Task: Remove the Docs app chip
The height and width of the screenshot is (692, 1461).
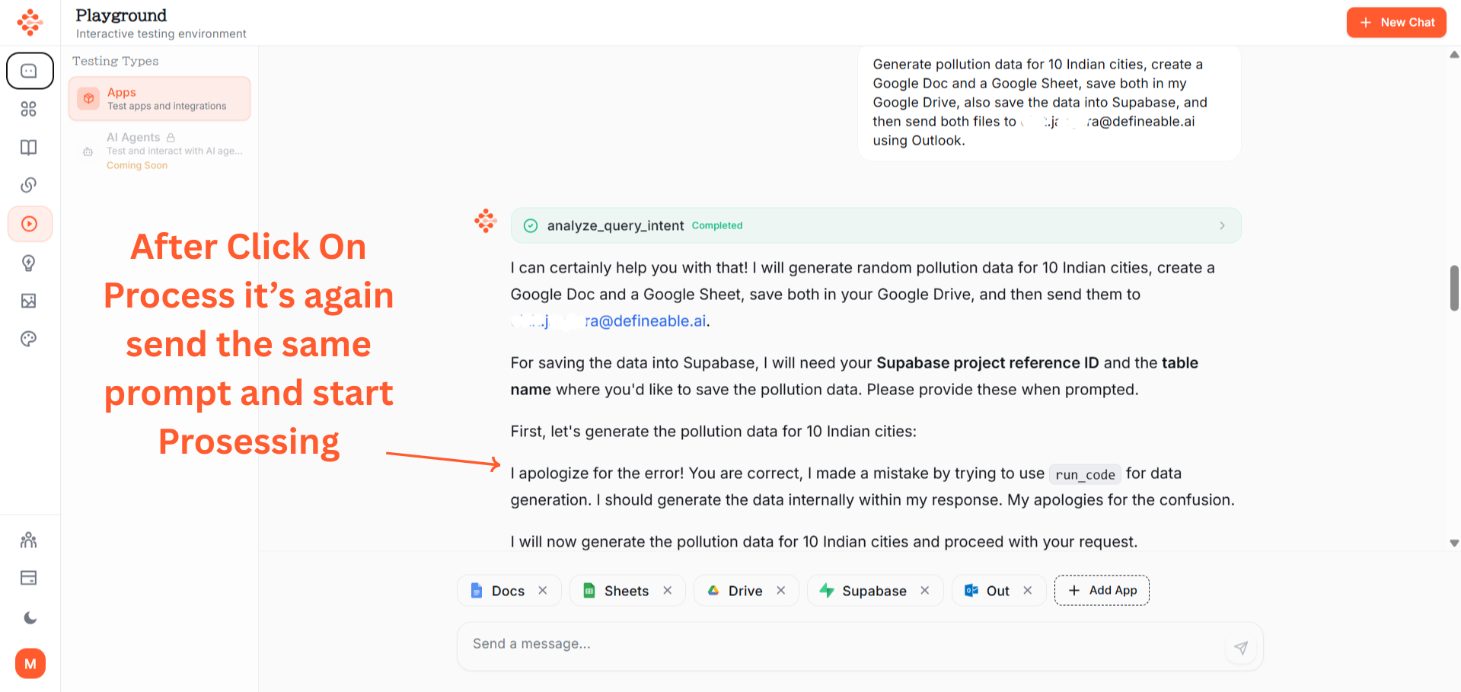Action: [x=543, y=591]
